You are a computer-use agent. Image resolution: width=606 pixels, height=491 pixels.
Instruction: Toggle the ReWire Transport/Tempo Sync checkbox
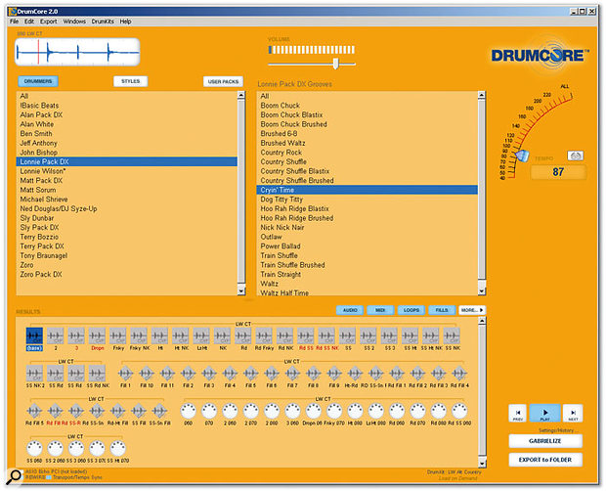tap(48, 477)
